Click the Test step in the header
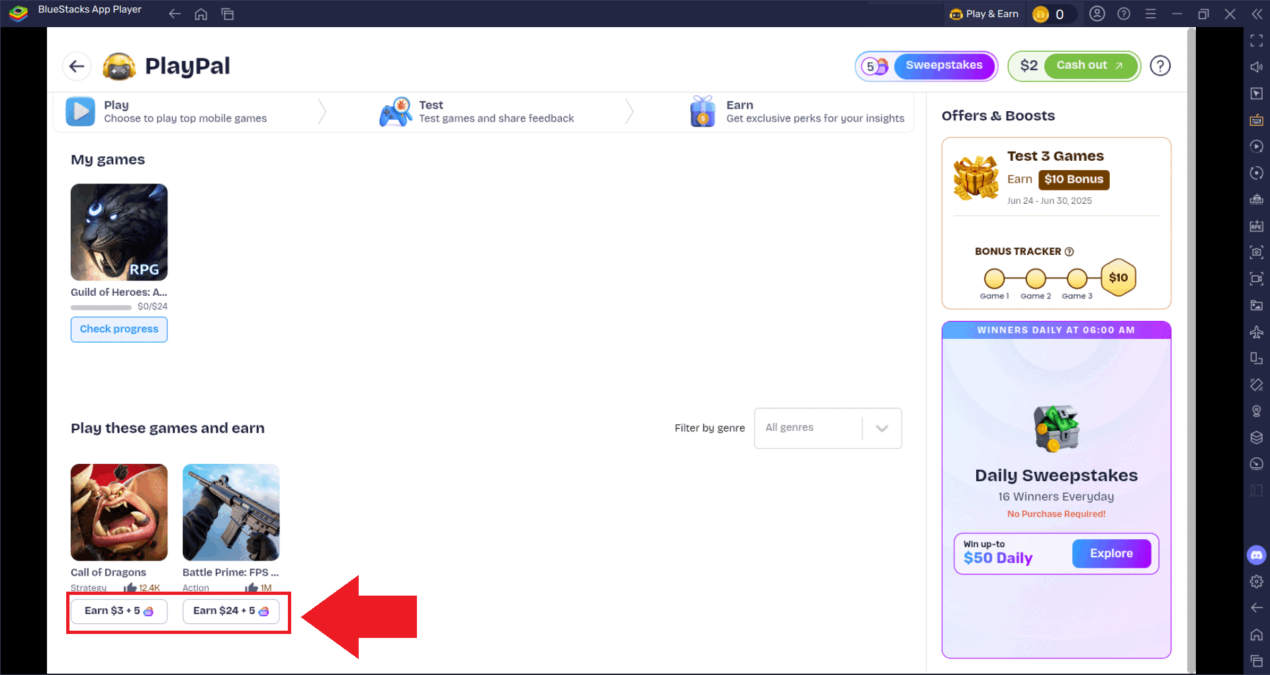The height and width of the screenshot is (675, 1270). coord(476,111)
